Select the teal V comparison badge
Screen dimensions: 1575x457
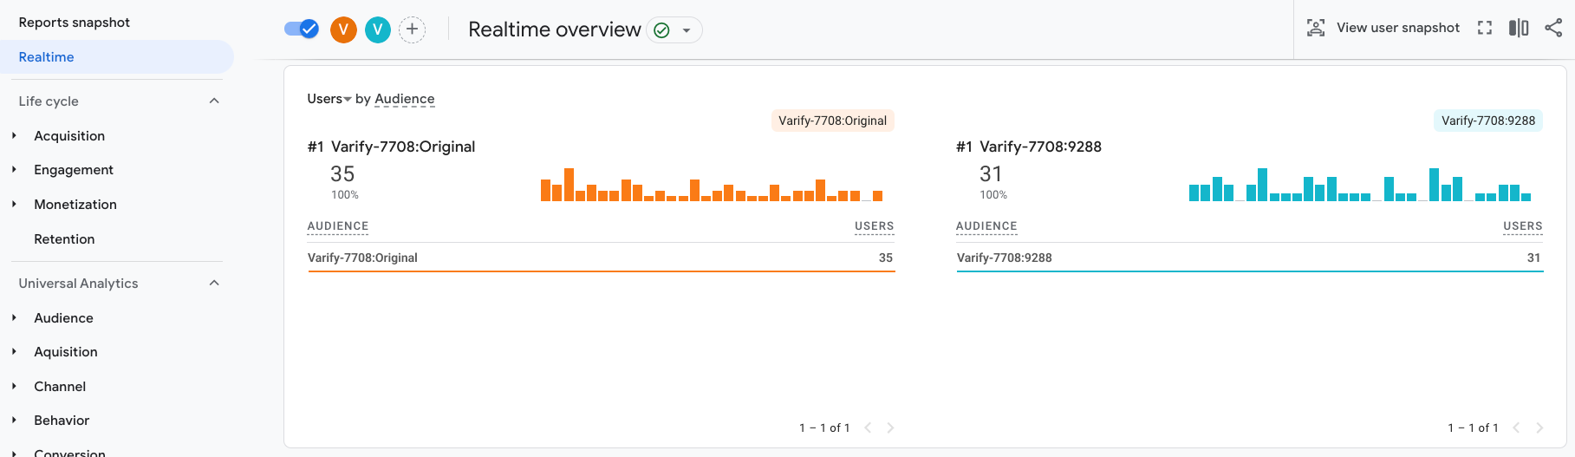click(378, 29)
